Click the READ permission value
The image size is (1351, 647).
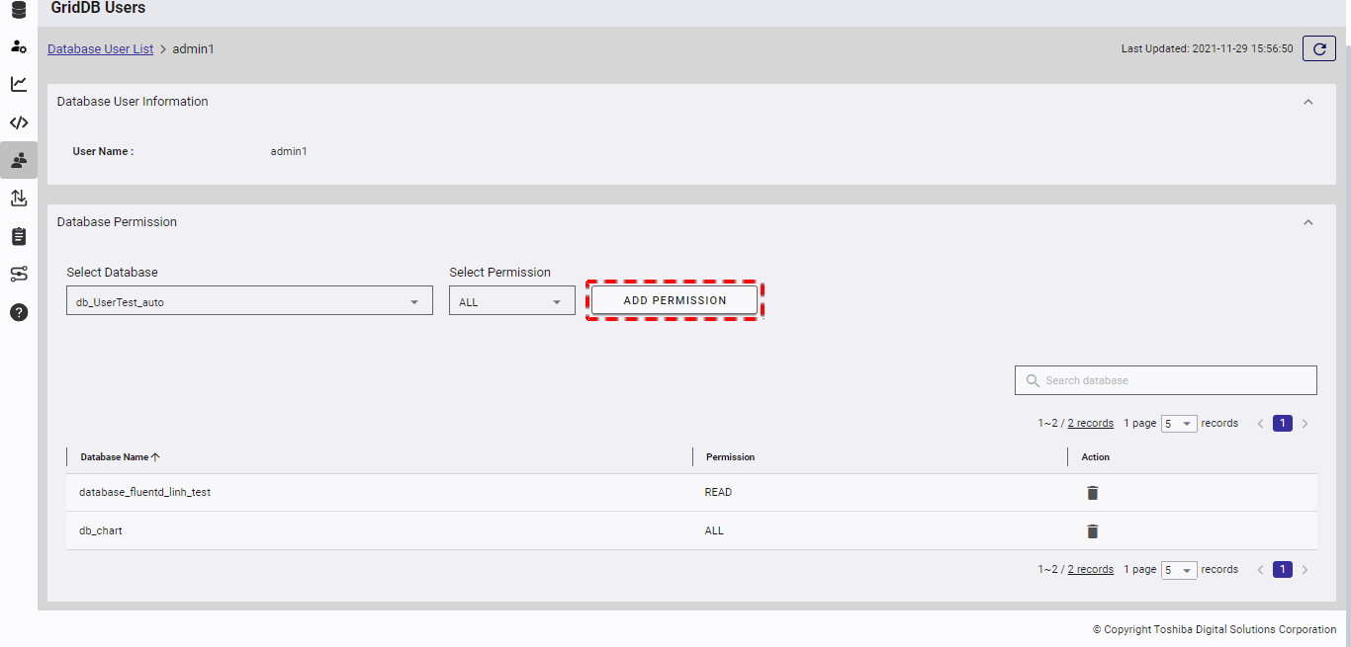tap(718, 493)
